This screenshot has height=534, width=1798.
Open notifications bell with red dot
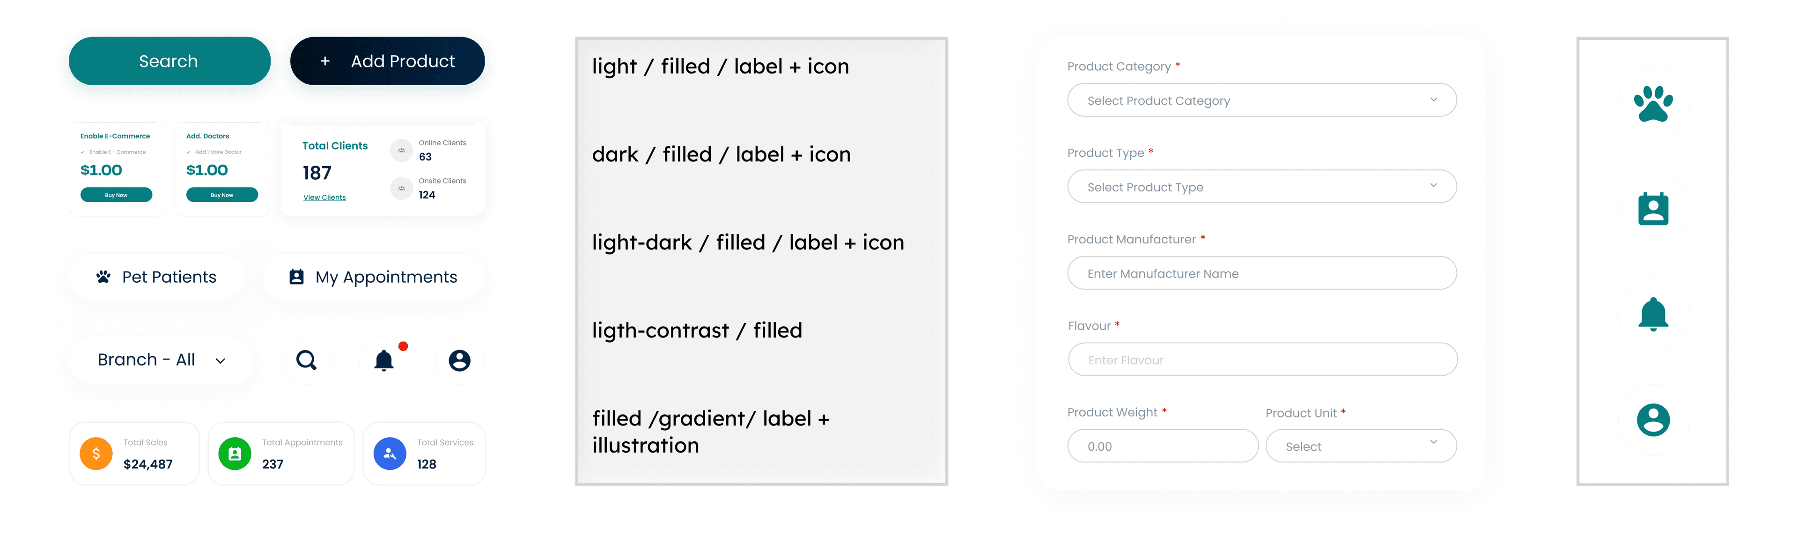pyautogui.click(x=383, y=360)
